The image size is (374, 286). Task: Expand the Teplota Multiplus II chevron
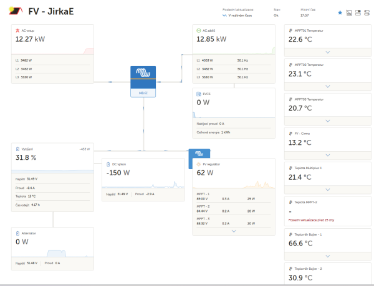(x=328, y=190)
